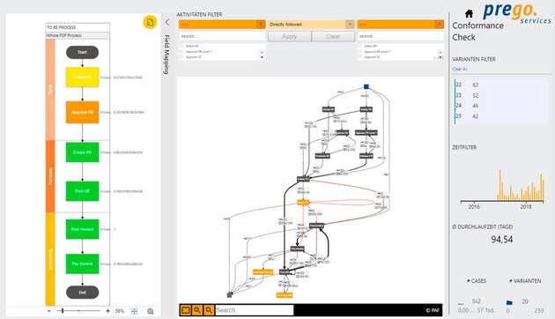This screenshot has width=555, height=319.
Task: Click the home icon beside prego logo
Action: [x=469, y=14]
